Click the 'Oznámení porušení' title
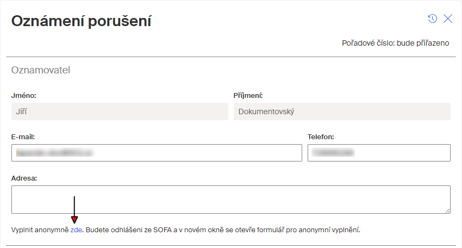The image size is (462, 248). click(x=82, y=21)
